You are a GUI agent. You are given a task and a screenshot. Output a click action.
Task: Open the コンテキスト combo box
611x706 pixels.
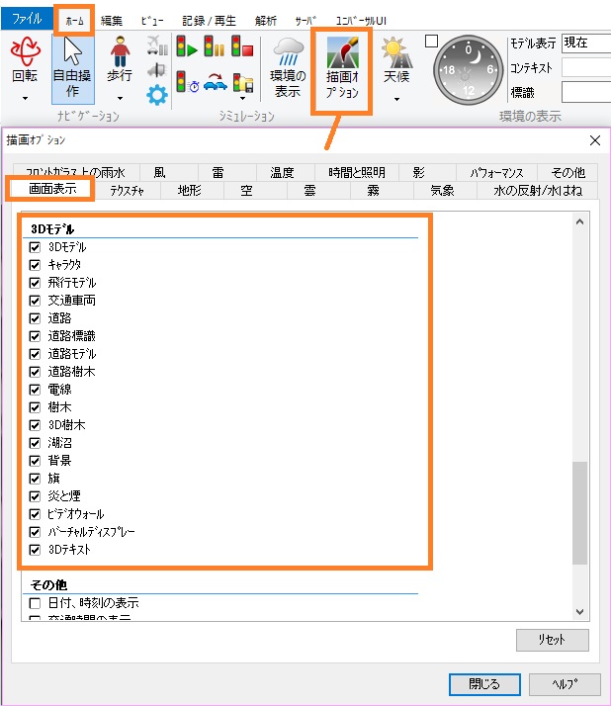[585, 68]
